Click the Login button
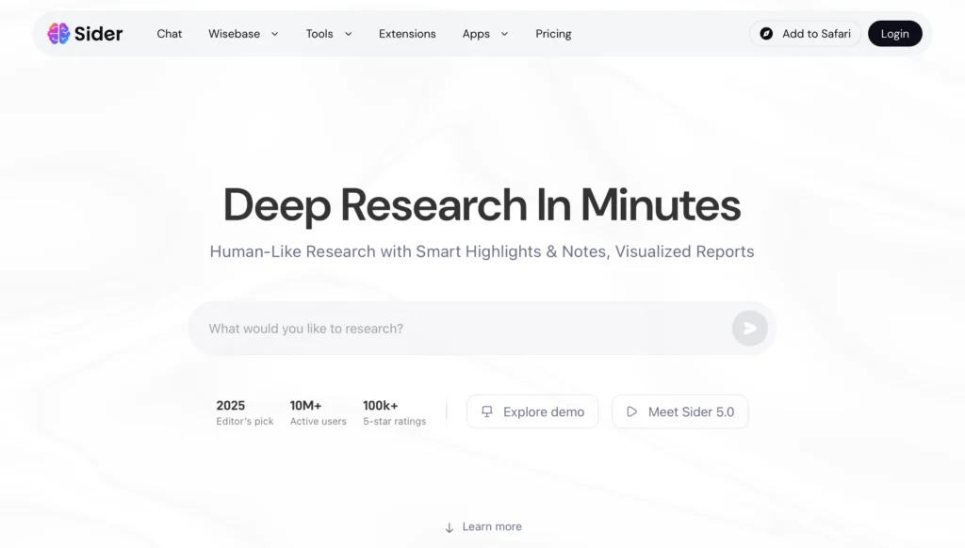This screenshot has height=548, width=965. tap(895, 34)
